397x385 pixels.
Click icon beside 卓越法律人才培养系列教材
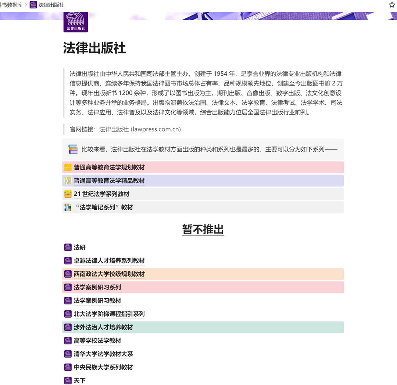[68, 261]
